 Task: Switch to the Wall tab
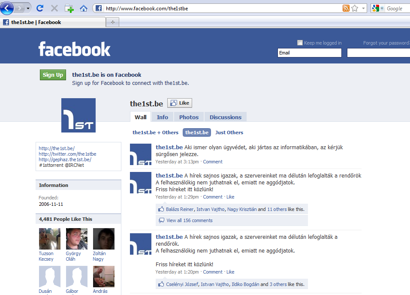(x=140, y=117)
